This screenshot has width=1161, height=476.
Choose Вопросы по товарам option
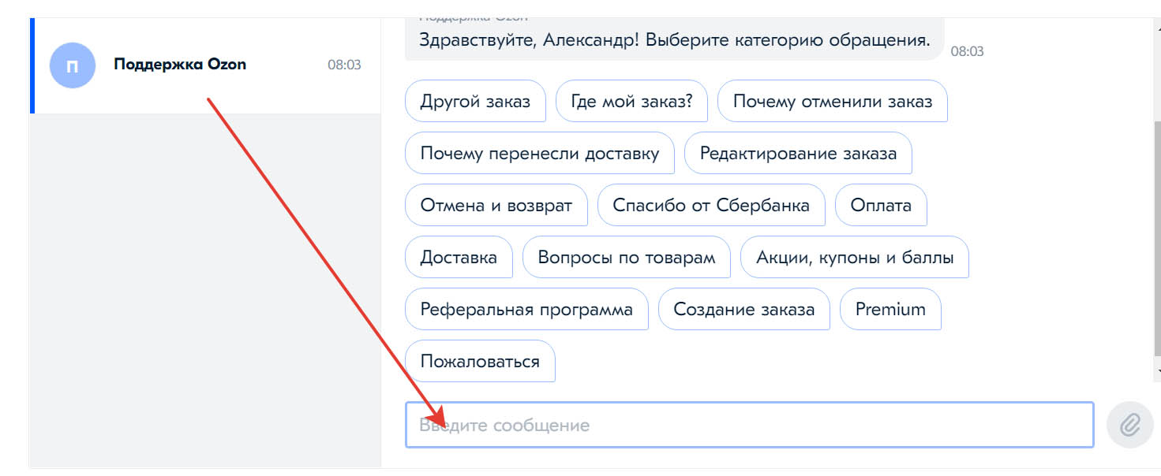(627, 258)
